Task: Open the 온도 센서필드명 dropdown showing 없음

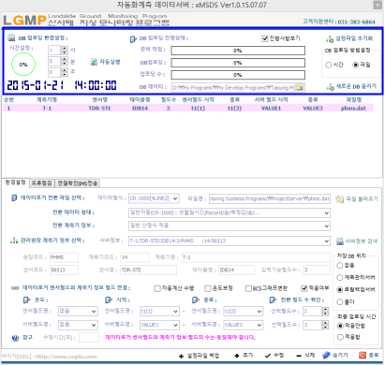Action: pyautogui.click(x=78, y=311)
